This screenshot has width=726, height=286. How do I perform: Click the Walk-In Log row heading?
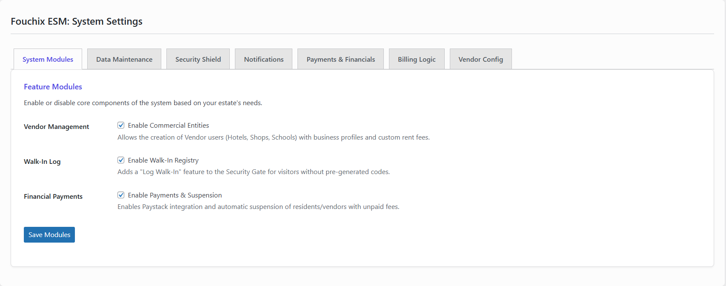42,162
